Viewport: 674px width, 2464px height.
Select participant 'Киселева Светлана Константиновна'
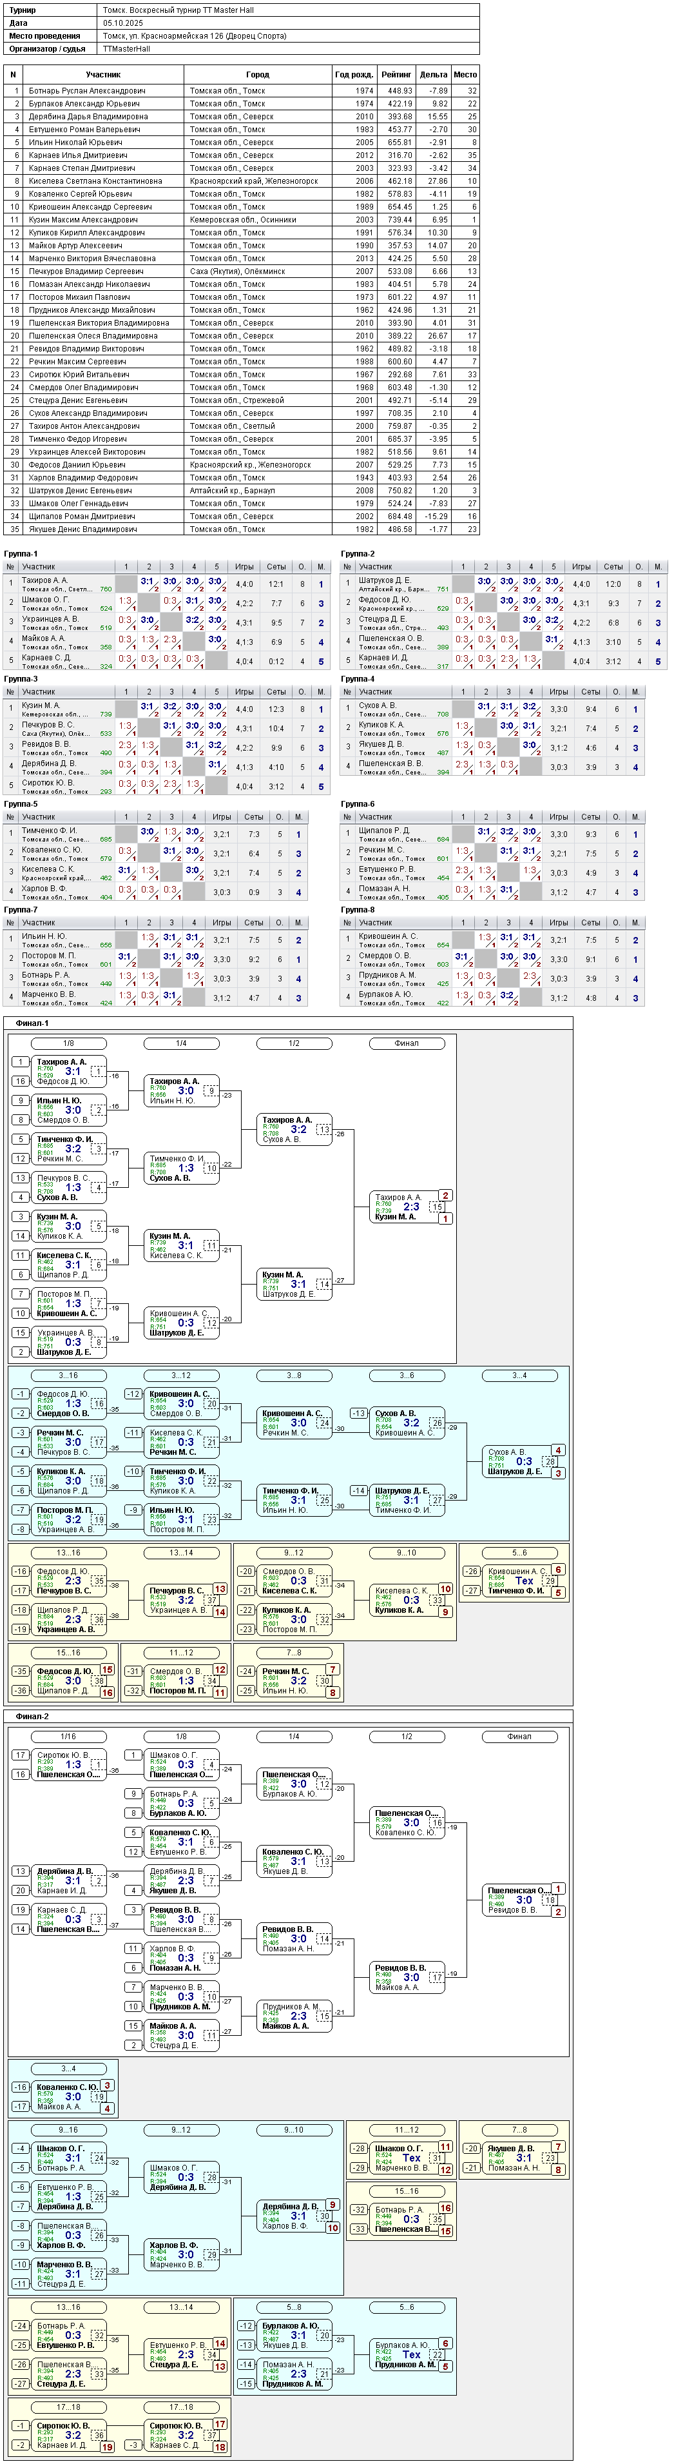[x=95, y=181]
